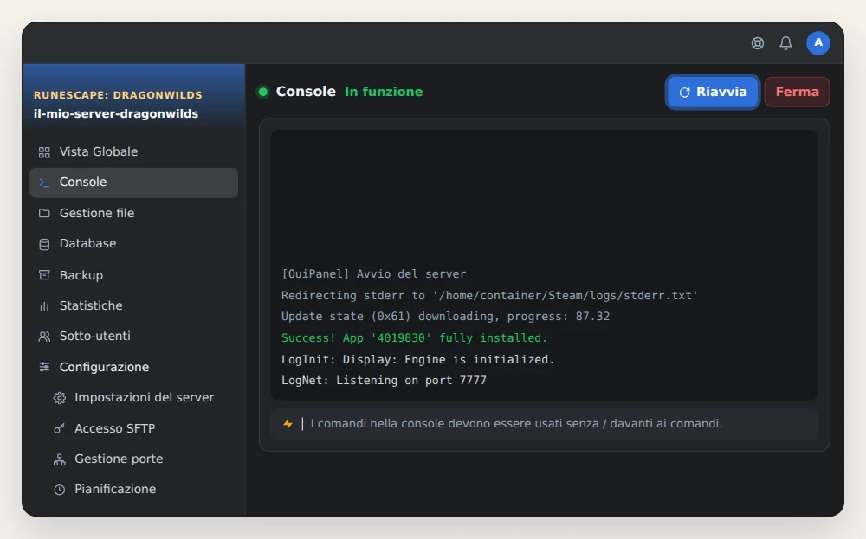Open the notifications bell
Screen dimensions: 866x539
(x=786, y=43)
